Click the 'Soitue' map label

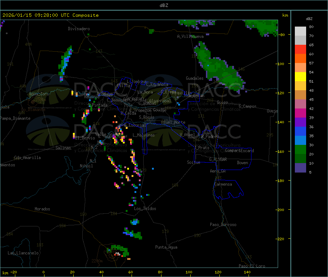(194, 162)
